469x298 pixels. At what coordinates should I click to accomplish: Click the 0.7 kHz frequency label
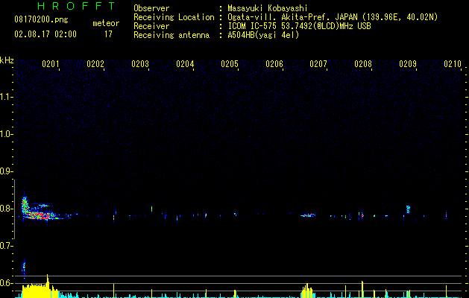click(7, 246)
